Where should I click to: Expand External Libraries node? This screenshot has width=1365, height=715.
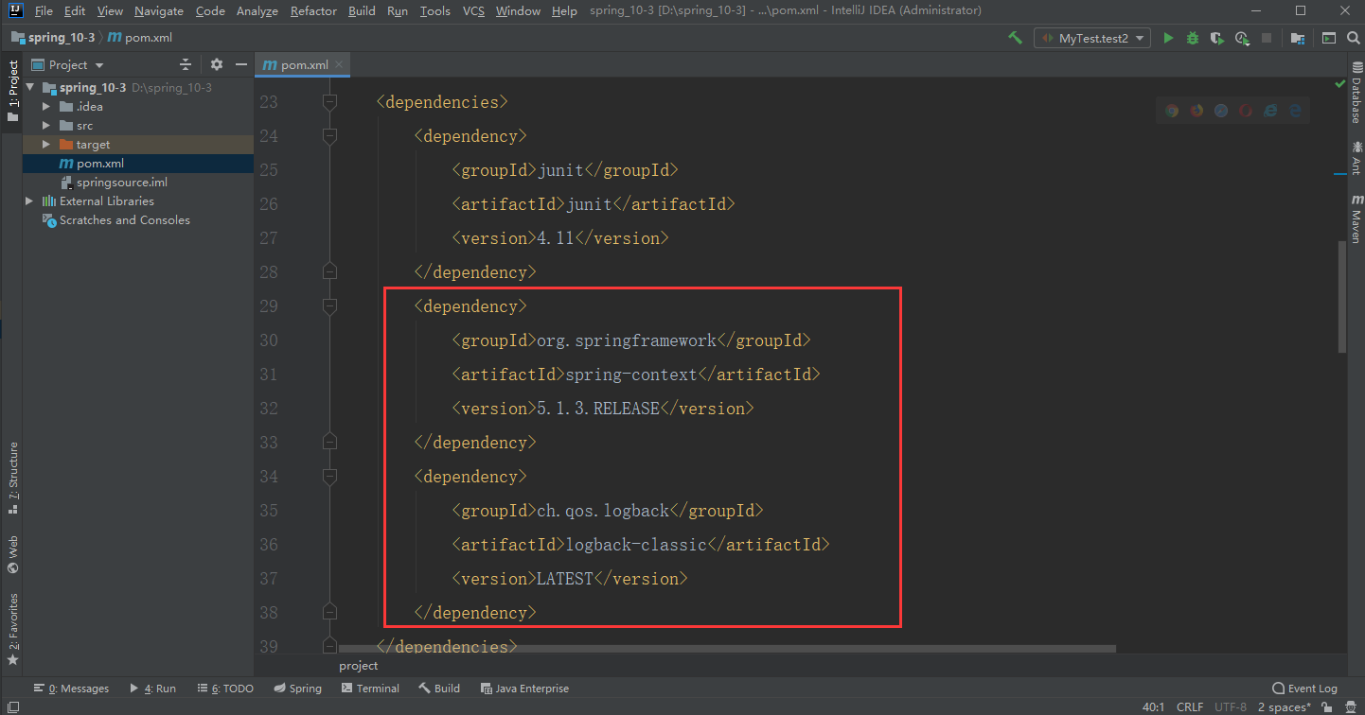click(x=31, y=201)
